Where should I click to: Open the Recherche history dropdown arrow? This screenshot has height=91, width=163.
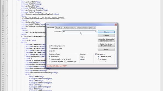95,32
